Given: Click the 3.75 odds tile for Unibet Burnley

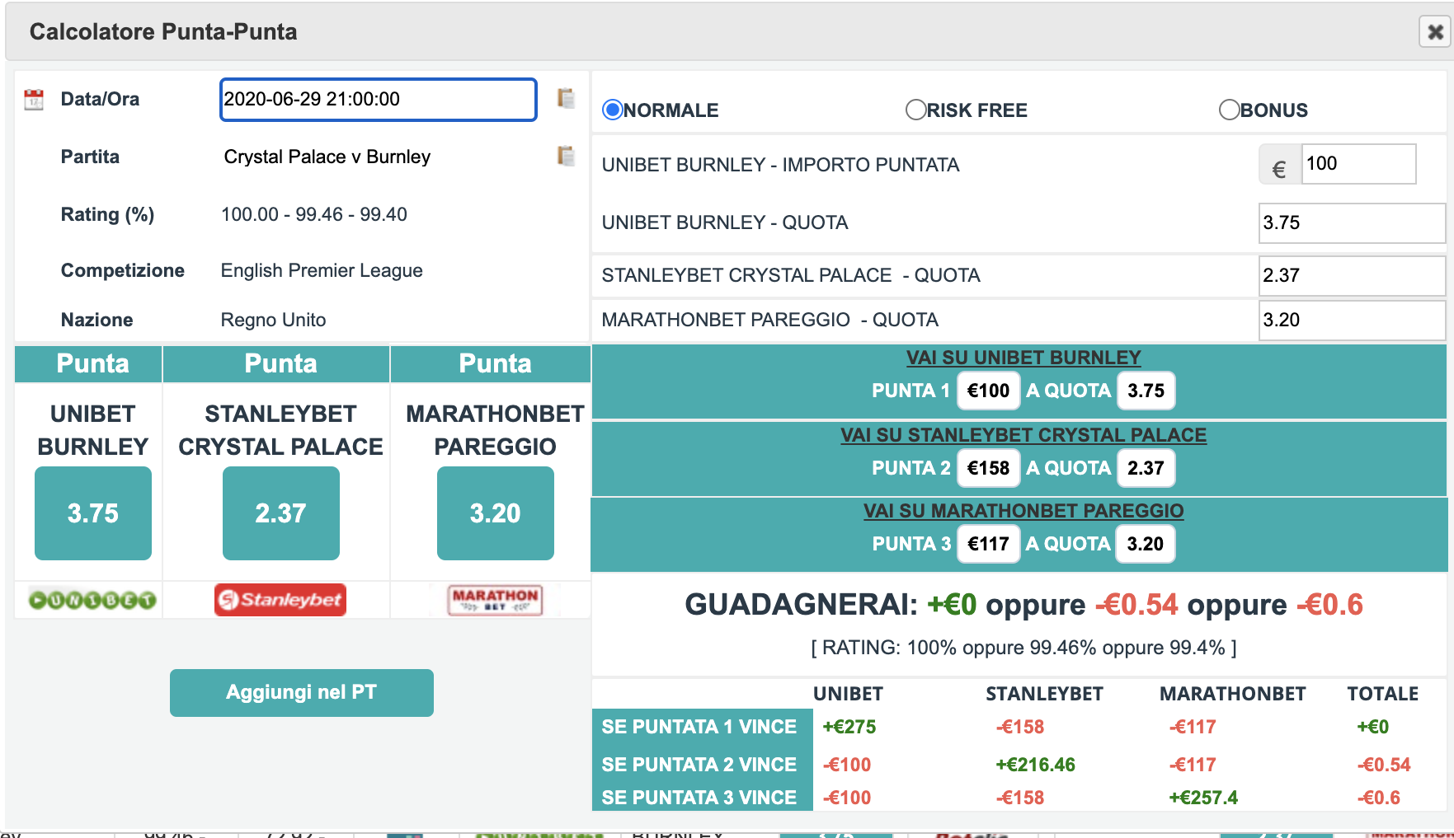Looking at the screenshot, I should (x=93, y=513).
